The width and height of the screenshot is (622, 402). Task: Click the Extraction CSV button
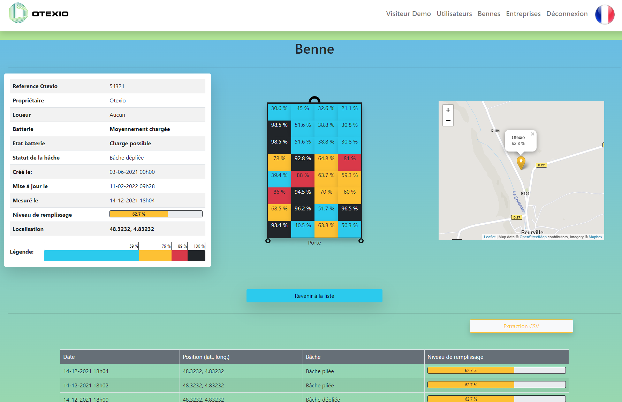[521, 326]
